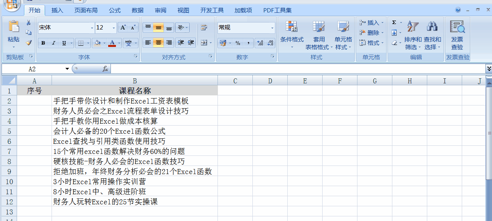Image resolution: width=492 pixels, height=221 pixels.
Task: Toggle italic formatting
Action: tap(54, 43)
